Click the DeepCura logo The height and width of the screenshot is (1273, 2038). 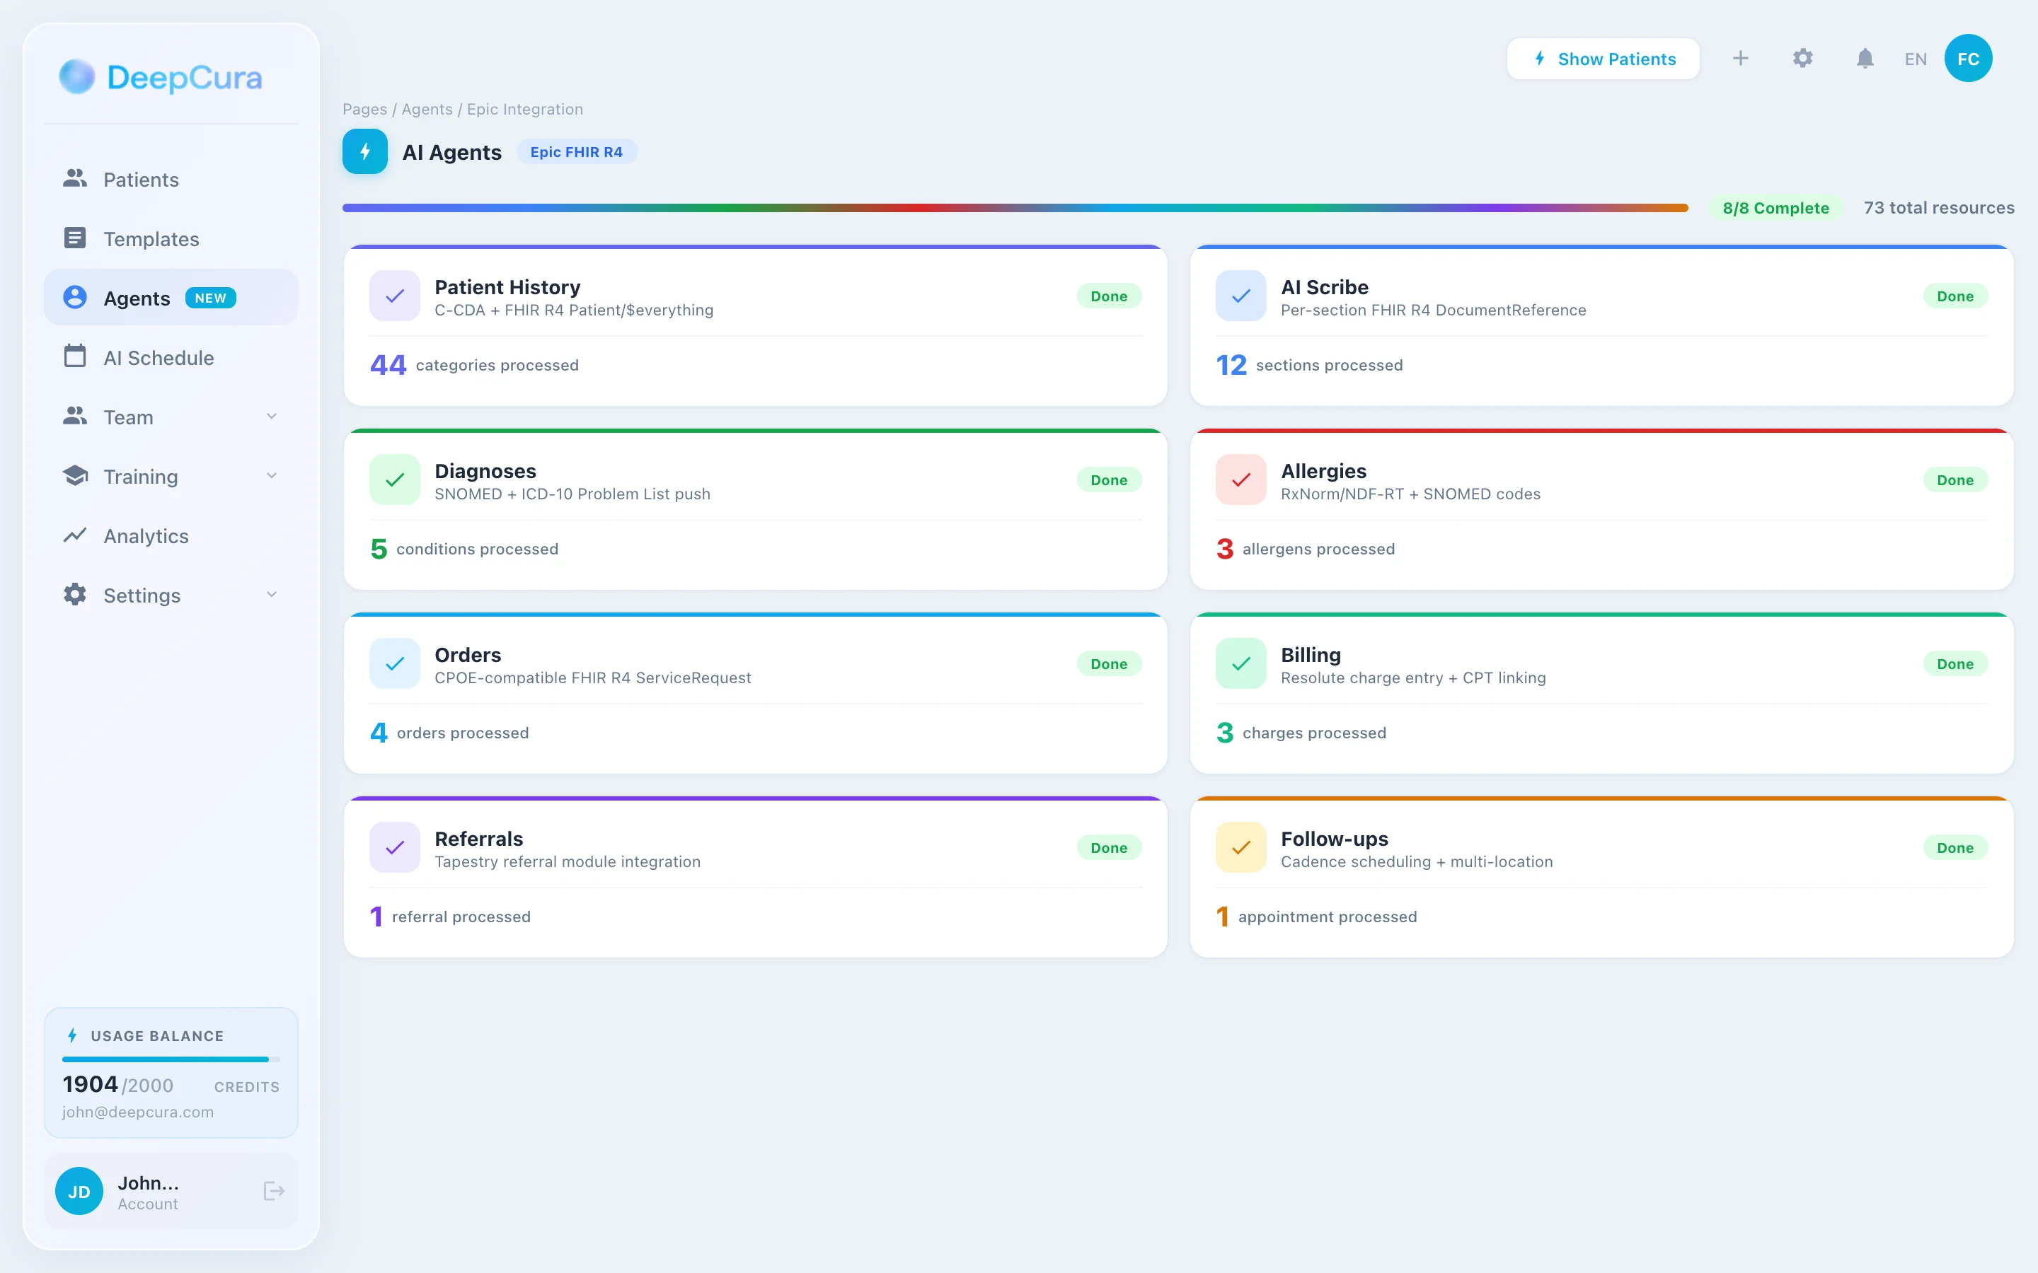(161, 78)
